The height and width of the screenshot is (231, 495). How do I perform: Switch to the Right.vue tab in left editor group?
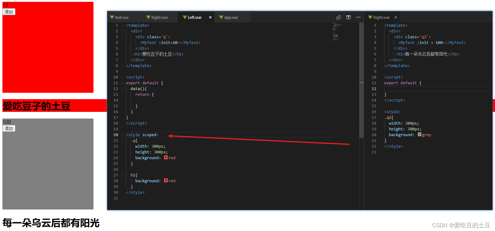pyautogui.click(x=159, y=17)
